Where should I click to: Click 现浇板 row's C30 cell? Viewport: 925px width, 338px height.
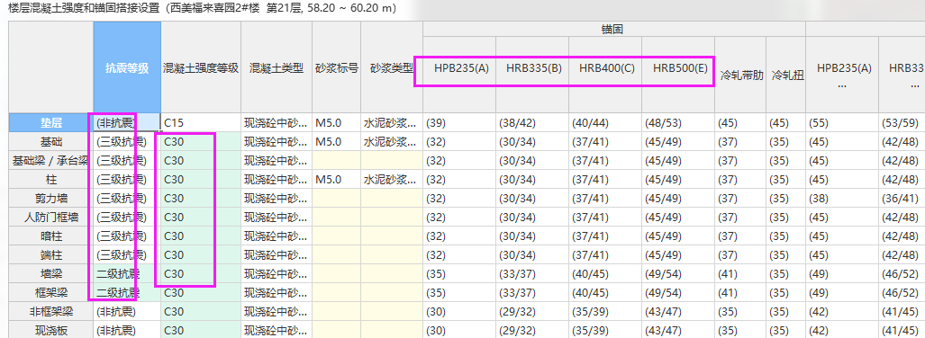201,330
